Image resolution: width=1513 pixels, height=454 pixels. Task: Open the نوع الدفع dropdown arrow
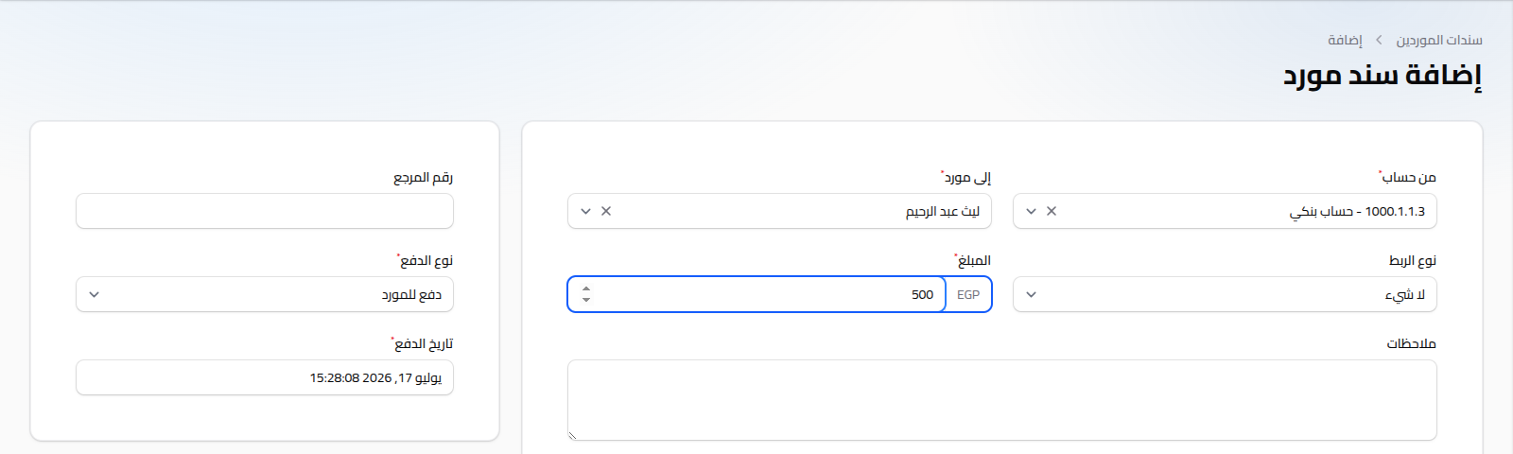[94, 294]
